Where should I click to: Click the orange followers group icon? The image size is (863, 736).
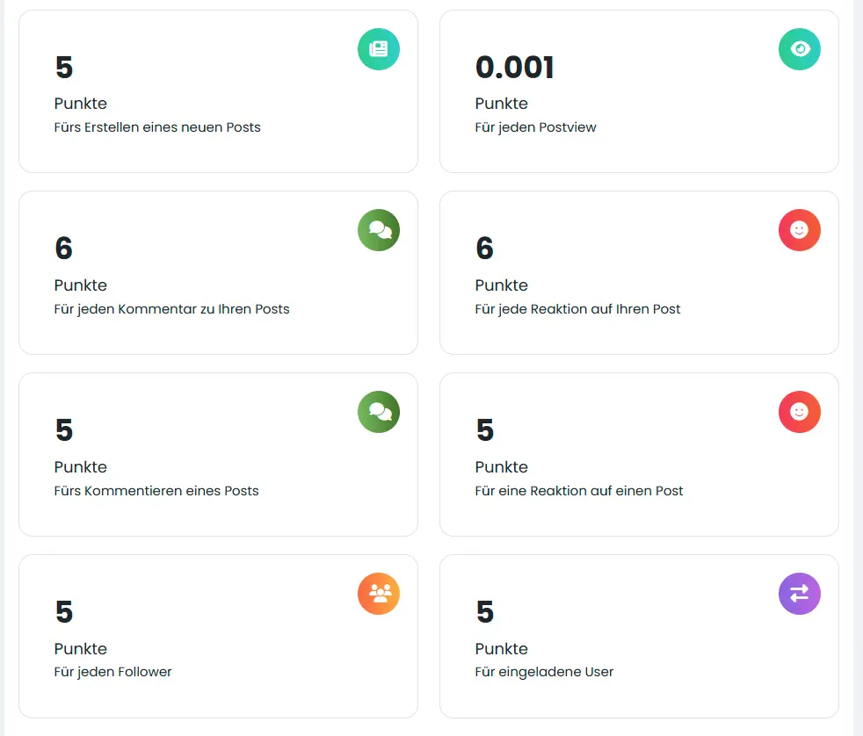tap(379, 594)
